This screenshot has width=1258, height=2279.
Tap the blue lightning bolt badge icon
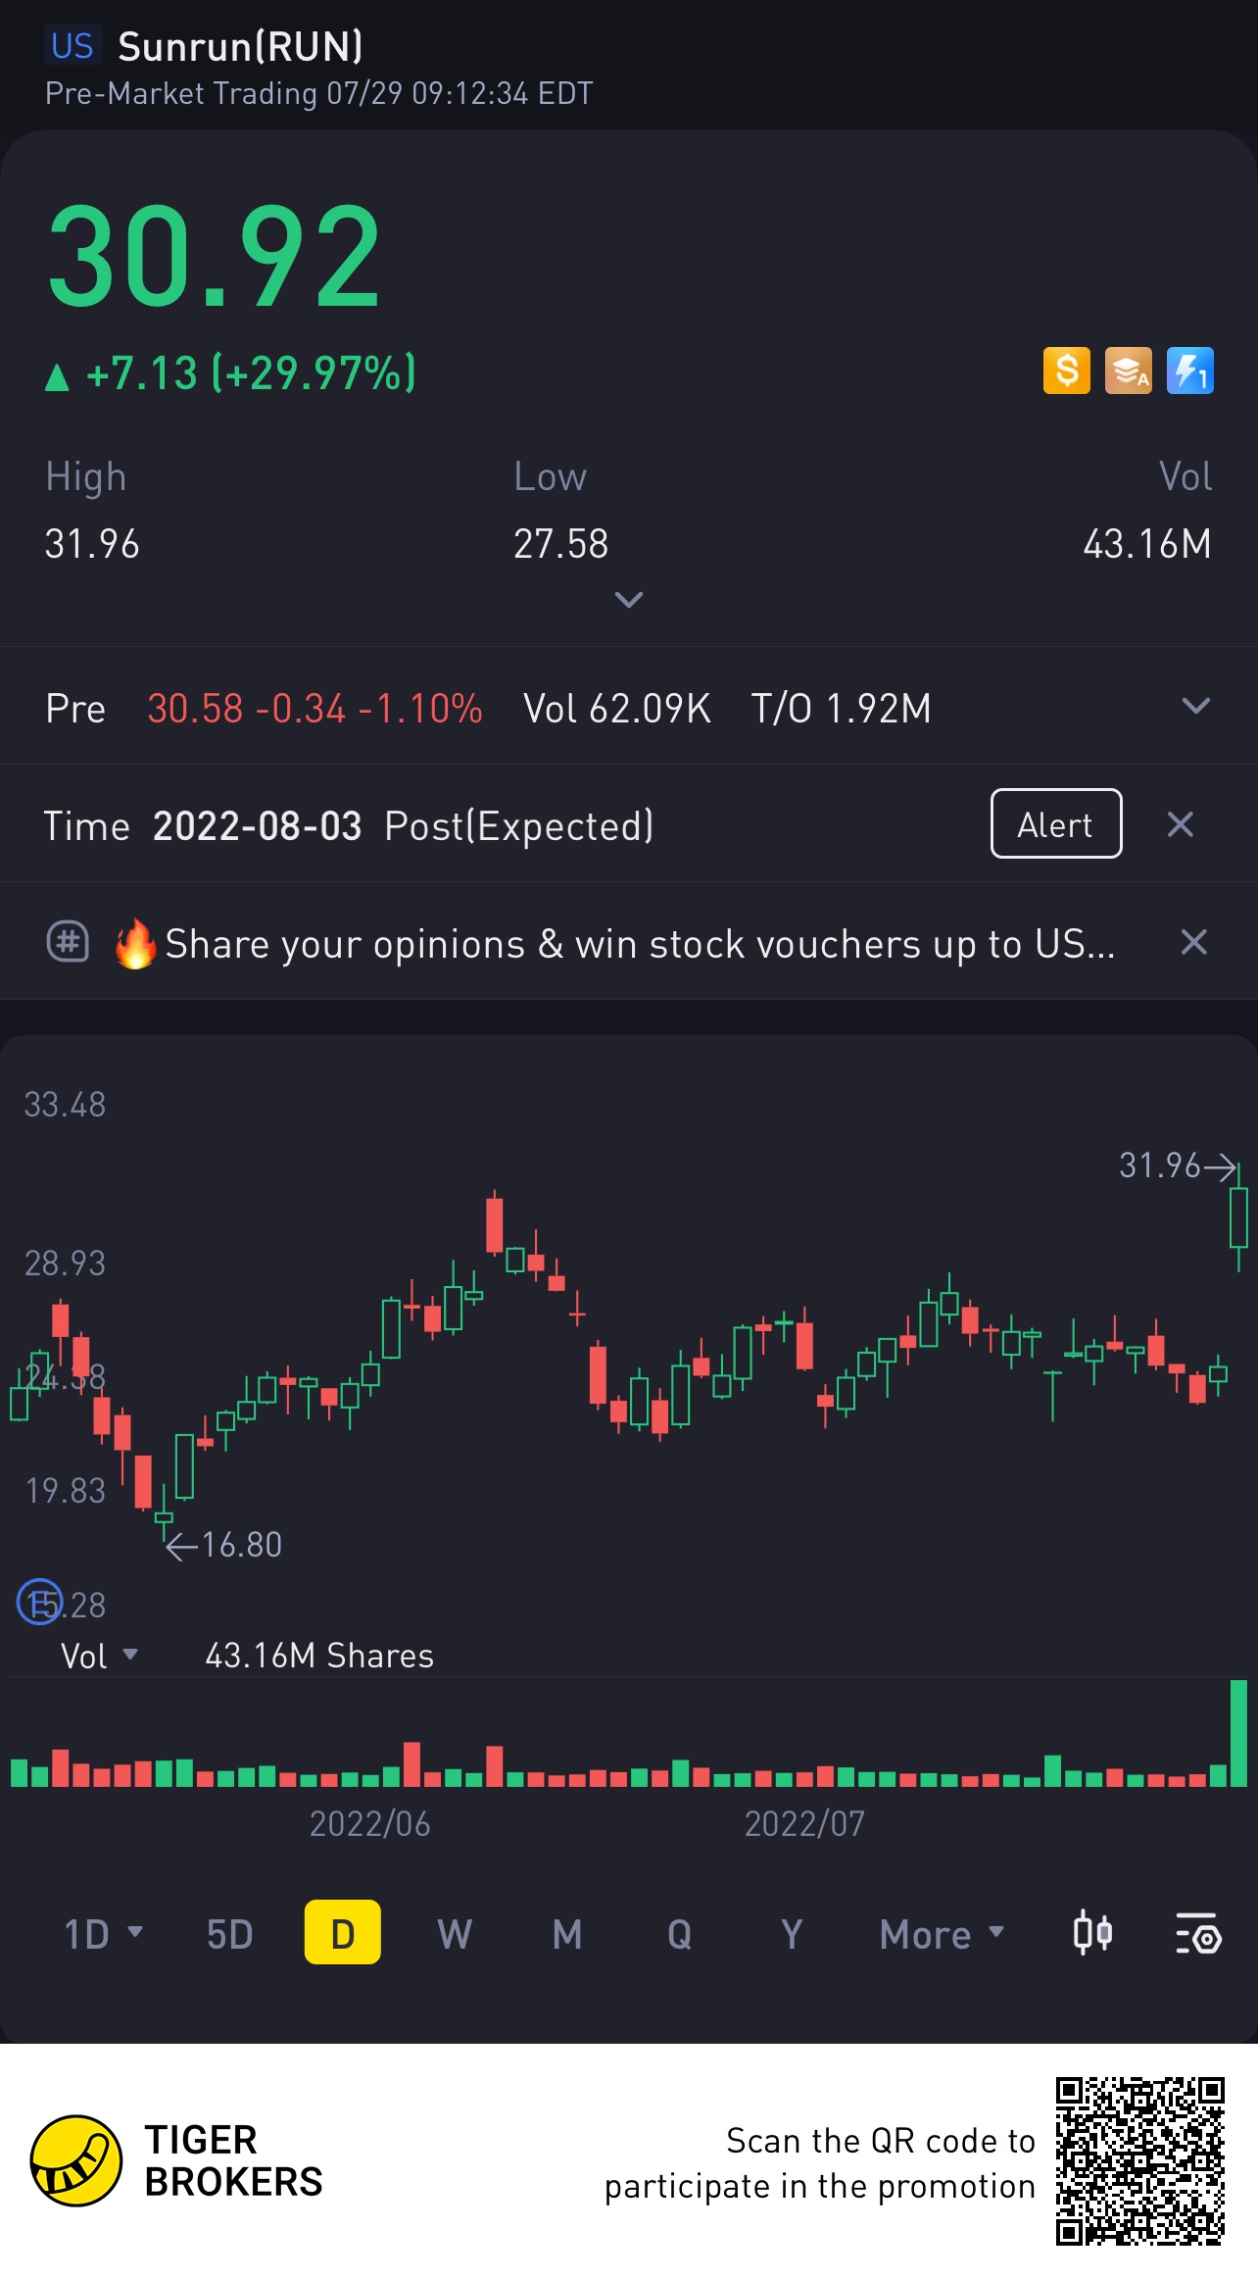click(1189, 371)
